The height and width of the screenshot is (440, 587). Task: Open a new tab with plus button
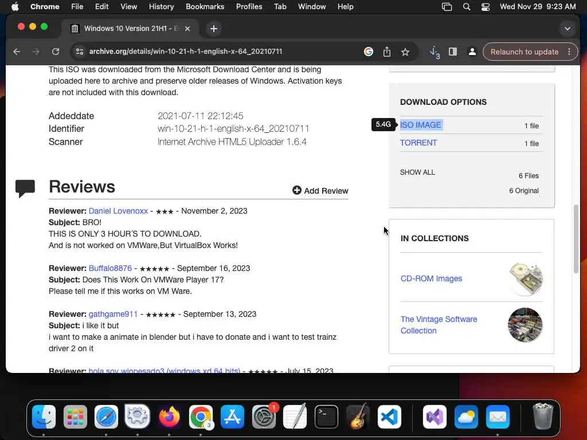pyautogui.click(x=213, y=29)
